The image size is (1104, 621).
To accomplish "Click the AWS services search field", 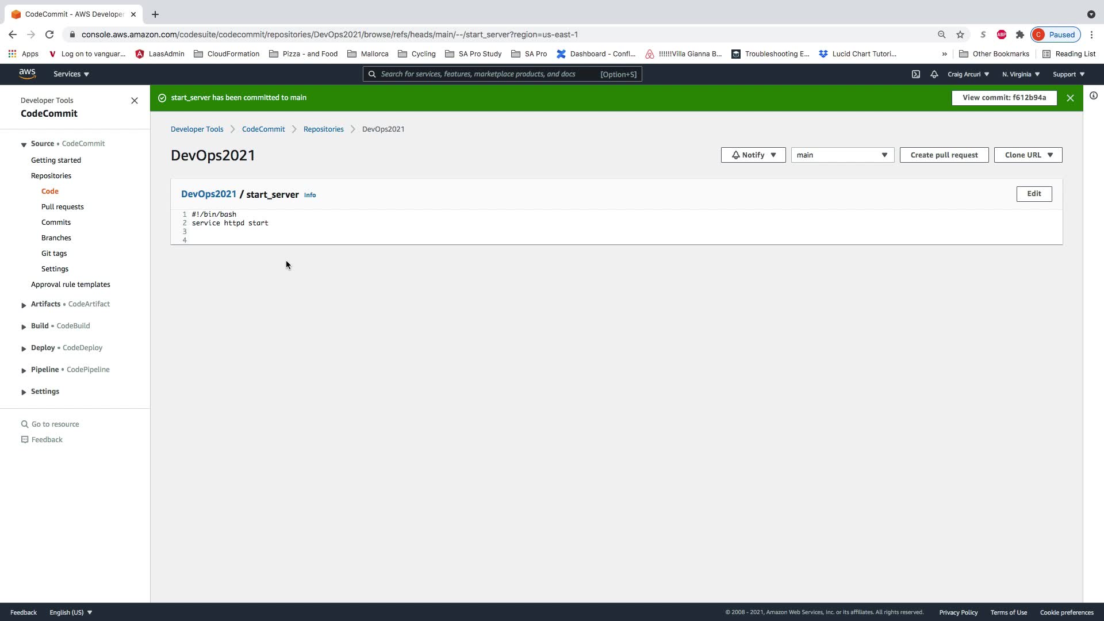I will 489,74.
